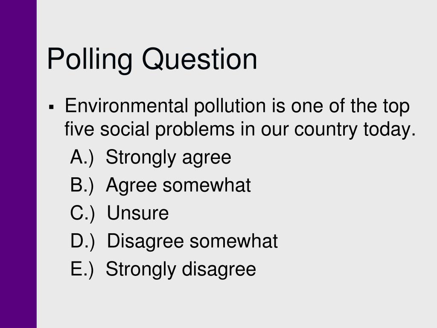Select the "E.)" option letter
Image resolution: width=437 pixels, height=328 pixels.
pyautogui.click(x=82, y=269)
